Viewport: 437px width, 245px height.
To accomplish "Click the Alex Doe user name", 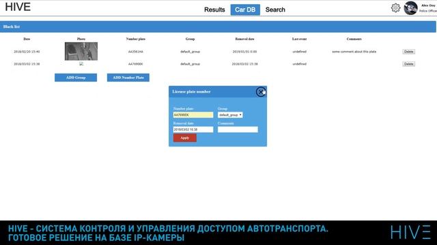I will (x=428, y=5).
